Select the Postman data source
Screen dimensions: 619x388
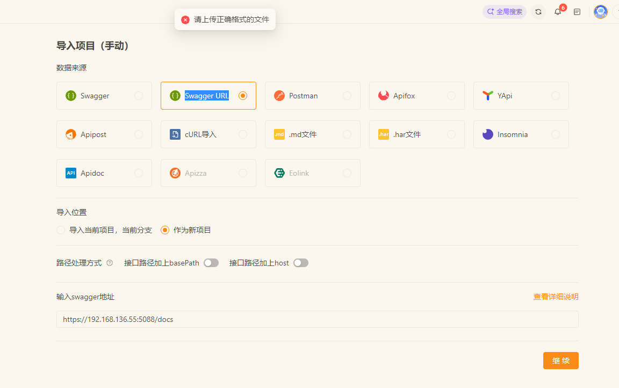pyautogui.click(x=312, y=95)
